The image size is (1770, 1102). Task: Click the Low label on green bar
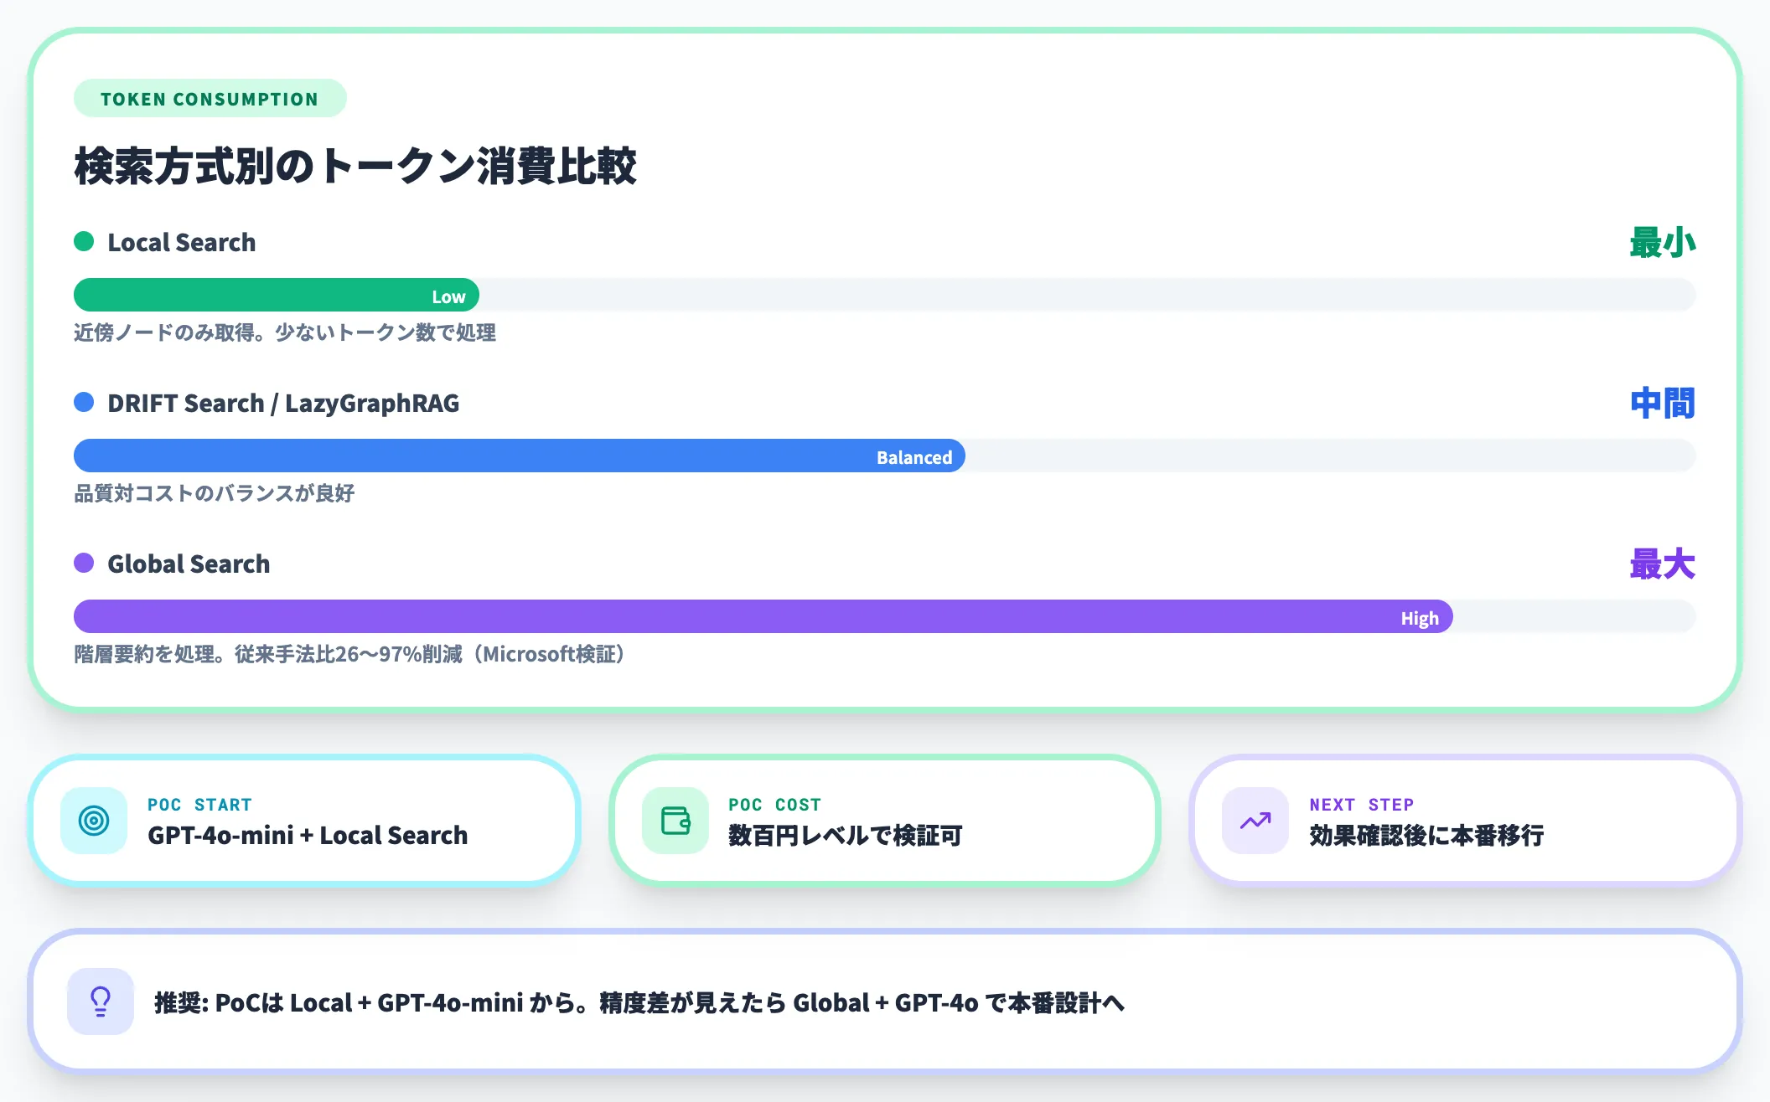pos(448,296)
